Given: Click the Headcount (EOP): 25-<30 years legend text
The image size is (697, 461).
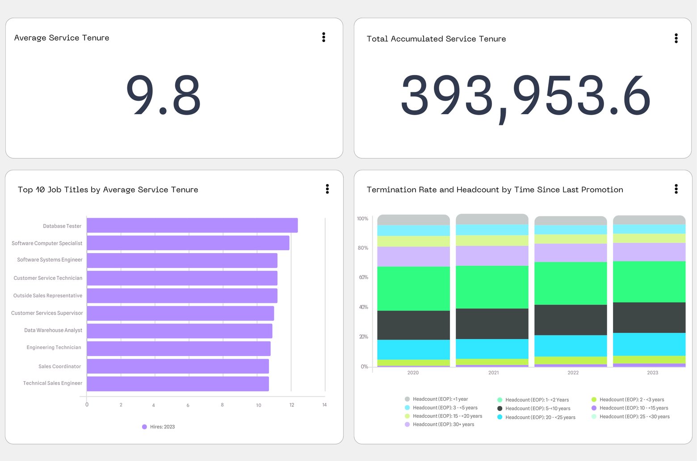Looking at the screenshot, I should pyautogui.click(x=634, y=416).
